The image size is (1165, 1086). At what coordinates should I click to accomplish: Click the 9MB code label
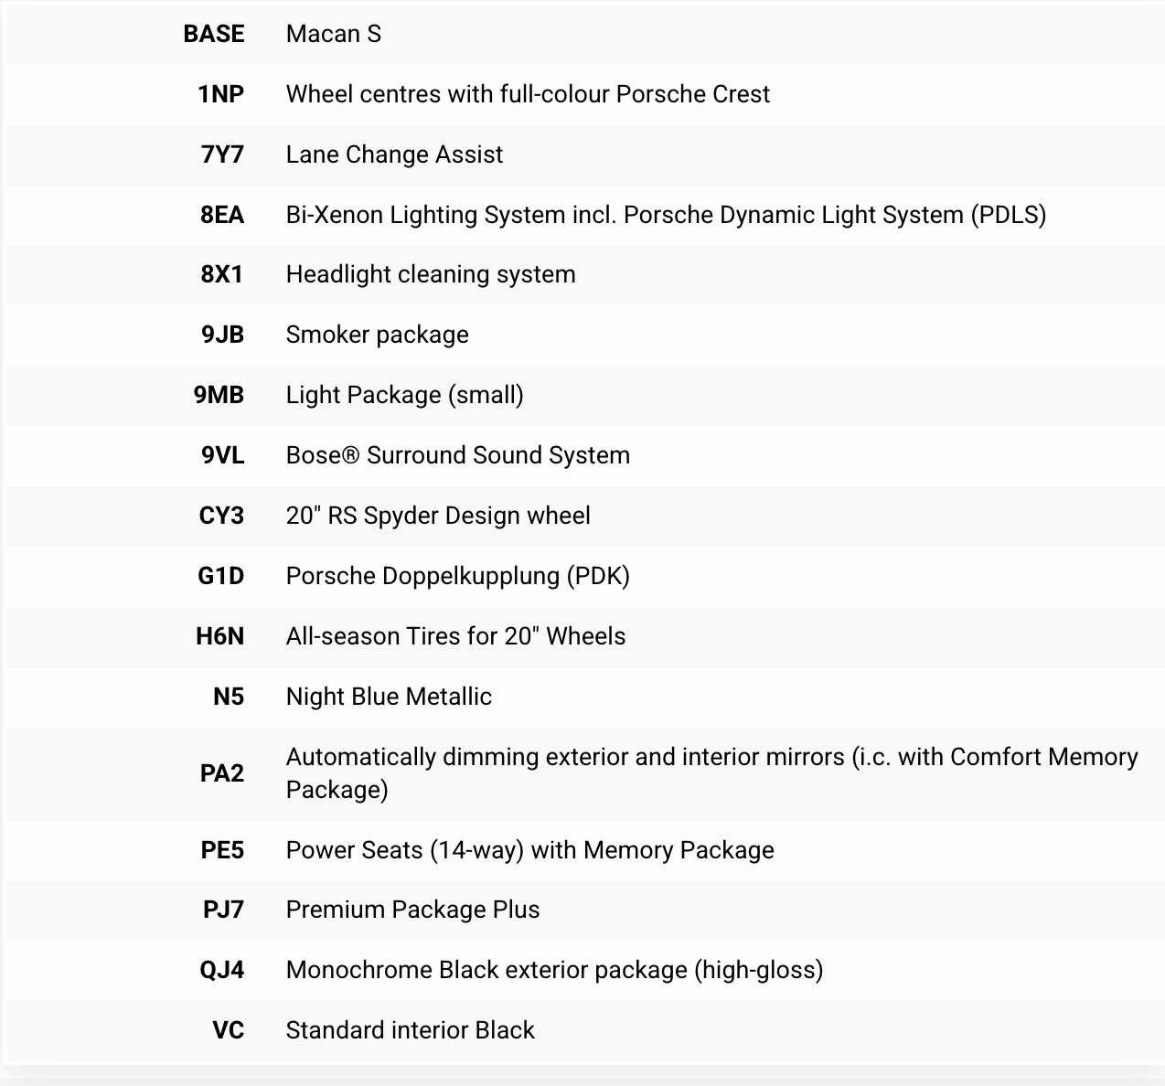[x=219, y=395]
